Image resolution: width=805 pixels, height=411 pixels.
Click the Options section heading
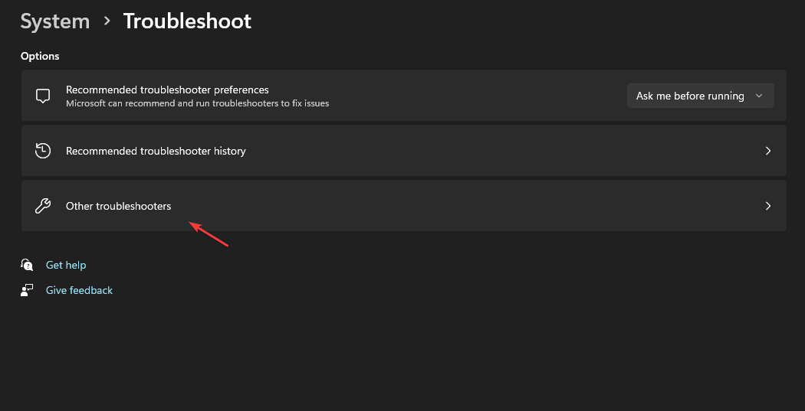(x=40, y=56)
